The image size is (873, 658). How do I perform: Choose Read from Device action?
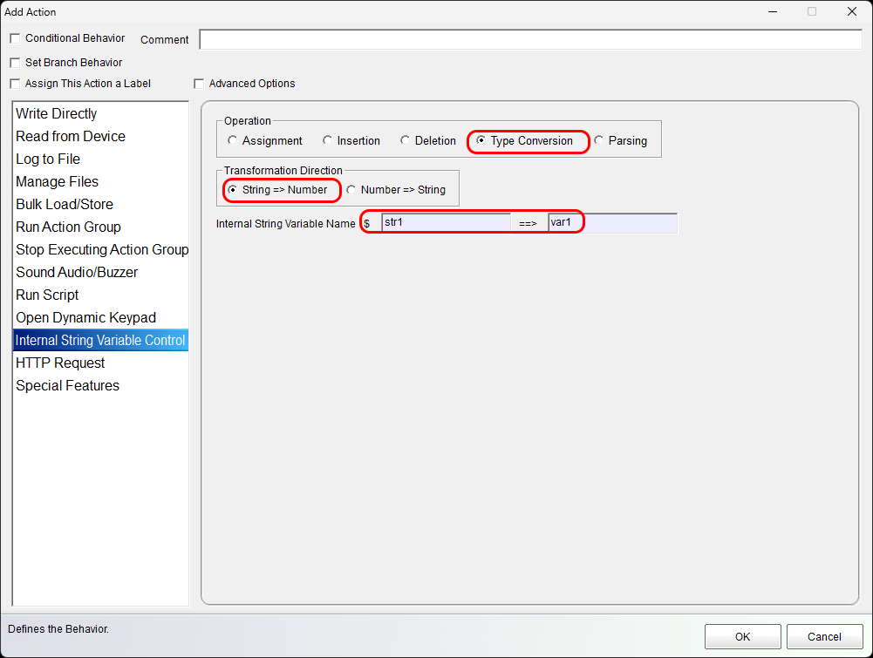click(71, 136)
